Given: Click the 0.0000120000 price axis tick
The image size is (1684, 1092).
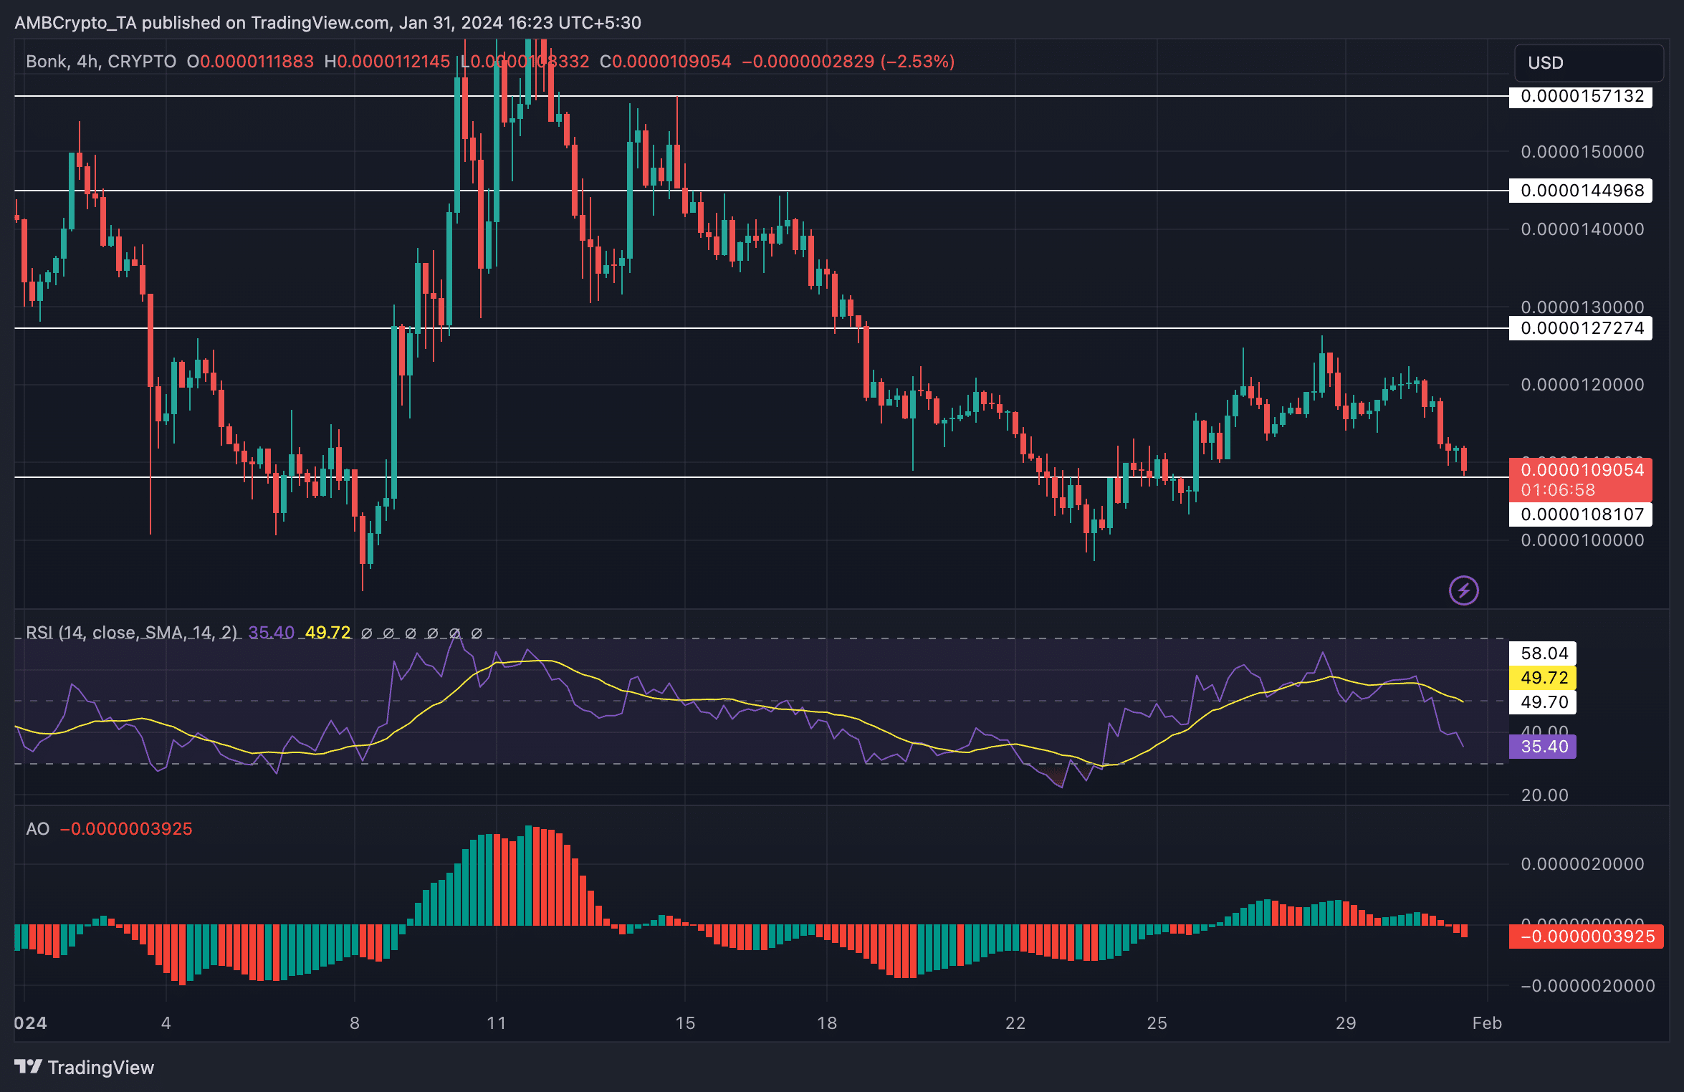Looking at the screenshot, I should pos(1582,385).
